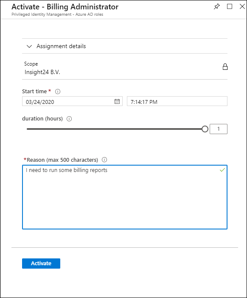Click the Insight24 B.V. scope value
Viewport: 247px width, 298px height.
pyautogui.click(x=42, y=72)
